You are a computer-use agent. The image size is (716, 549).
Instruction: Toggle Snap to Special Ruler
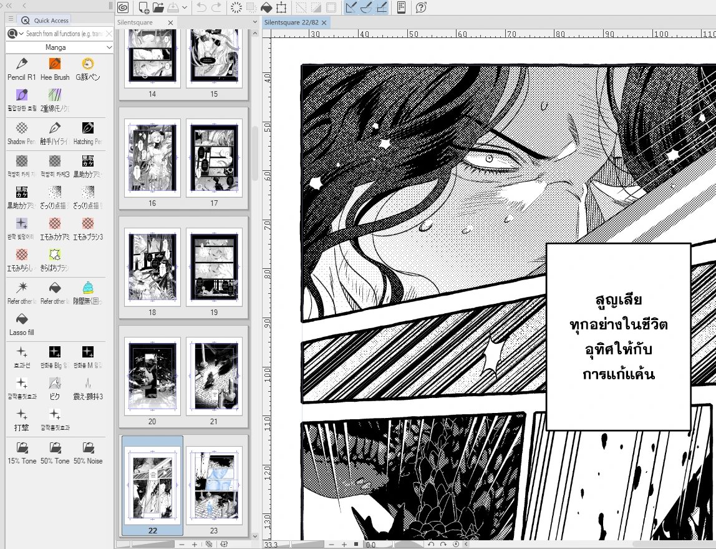click(365, 7)
